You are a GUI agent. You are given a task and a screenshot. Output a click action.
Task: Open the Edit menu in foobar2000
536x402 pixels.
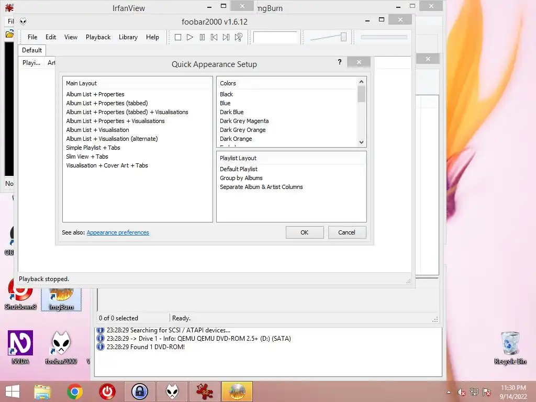click(51, 37)
